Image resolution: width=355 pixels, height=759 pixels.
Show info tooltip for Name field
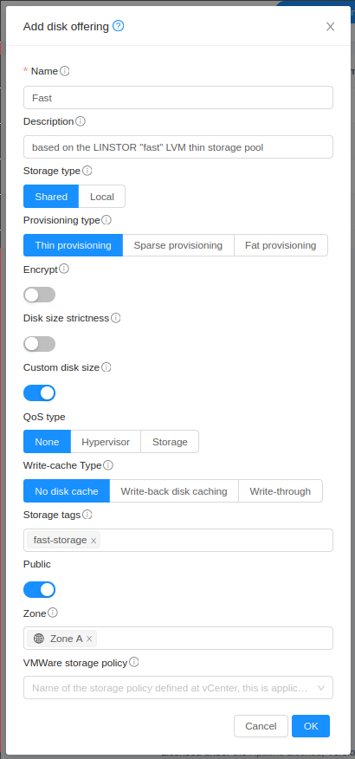coord(65,71)
